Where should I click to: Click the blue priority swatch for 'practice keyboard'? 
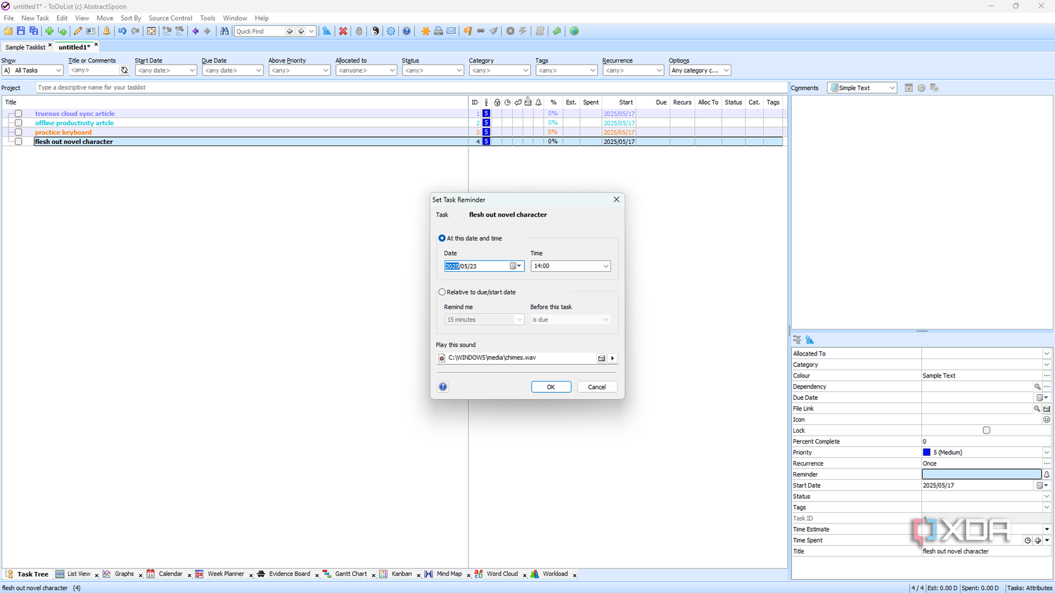(486, 132)
